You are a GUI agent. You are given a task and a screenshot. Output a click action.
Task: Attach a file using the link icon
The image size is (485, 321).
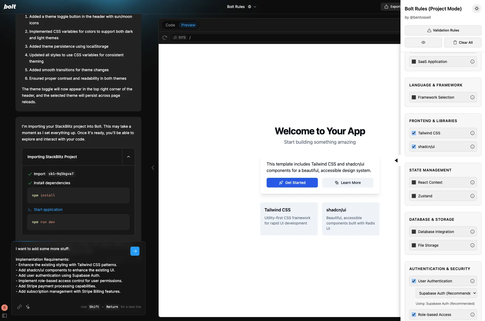pyautogui.click(x=19, y=307)
